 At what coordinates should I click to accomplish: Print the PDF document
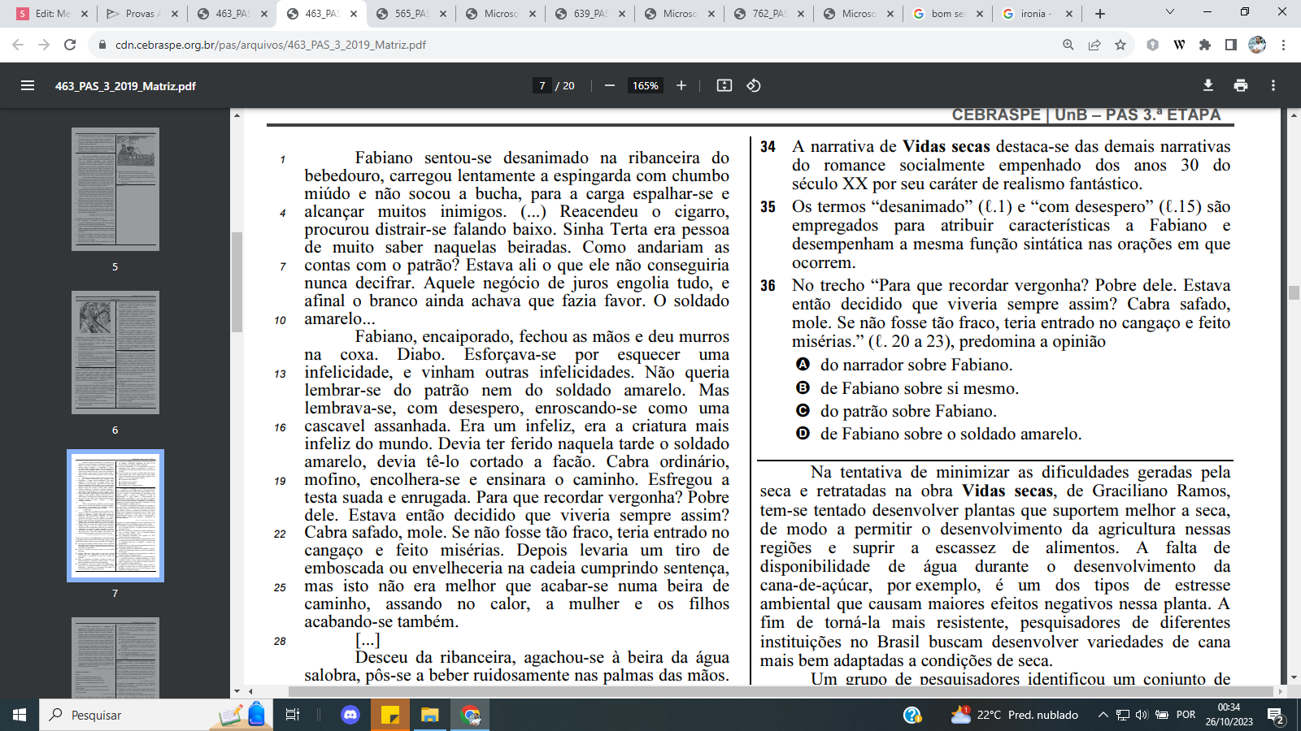point(1241,85)
